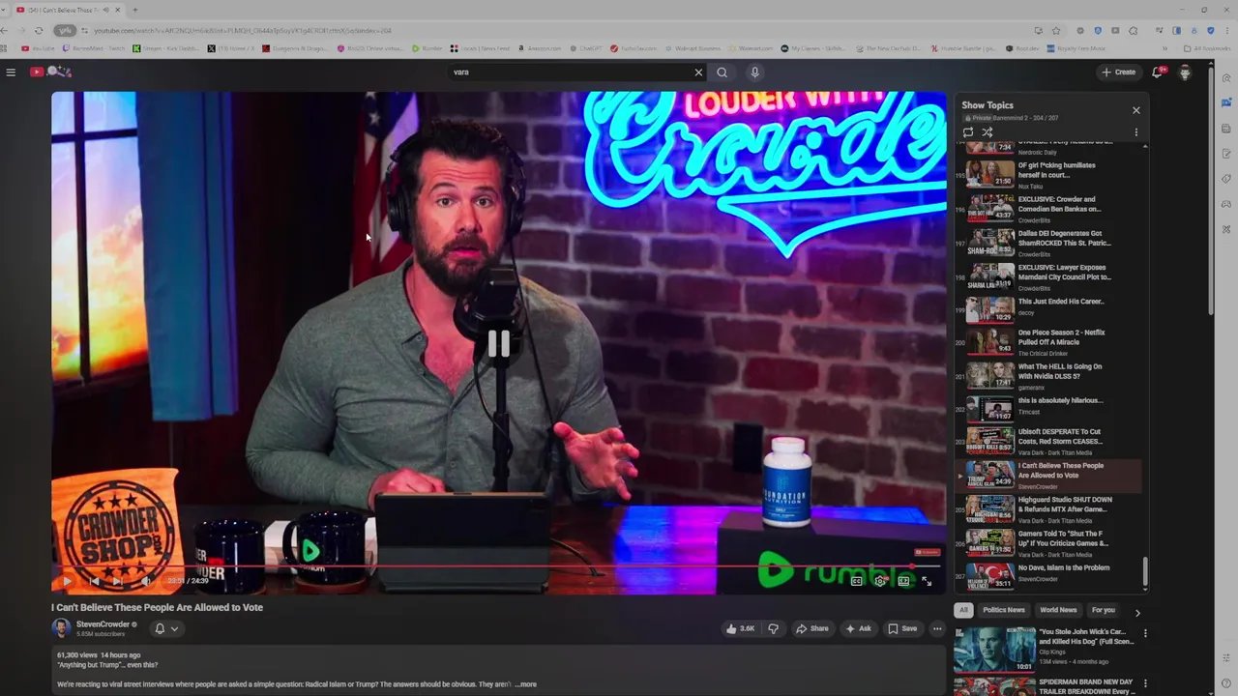Open more actions menu beside Save
The image size is (1238, 696).
(937, 628)
